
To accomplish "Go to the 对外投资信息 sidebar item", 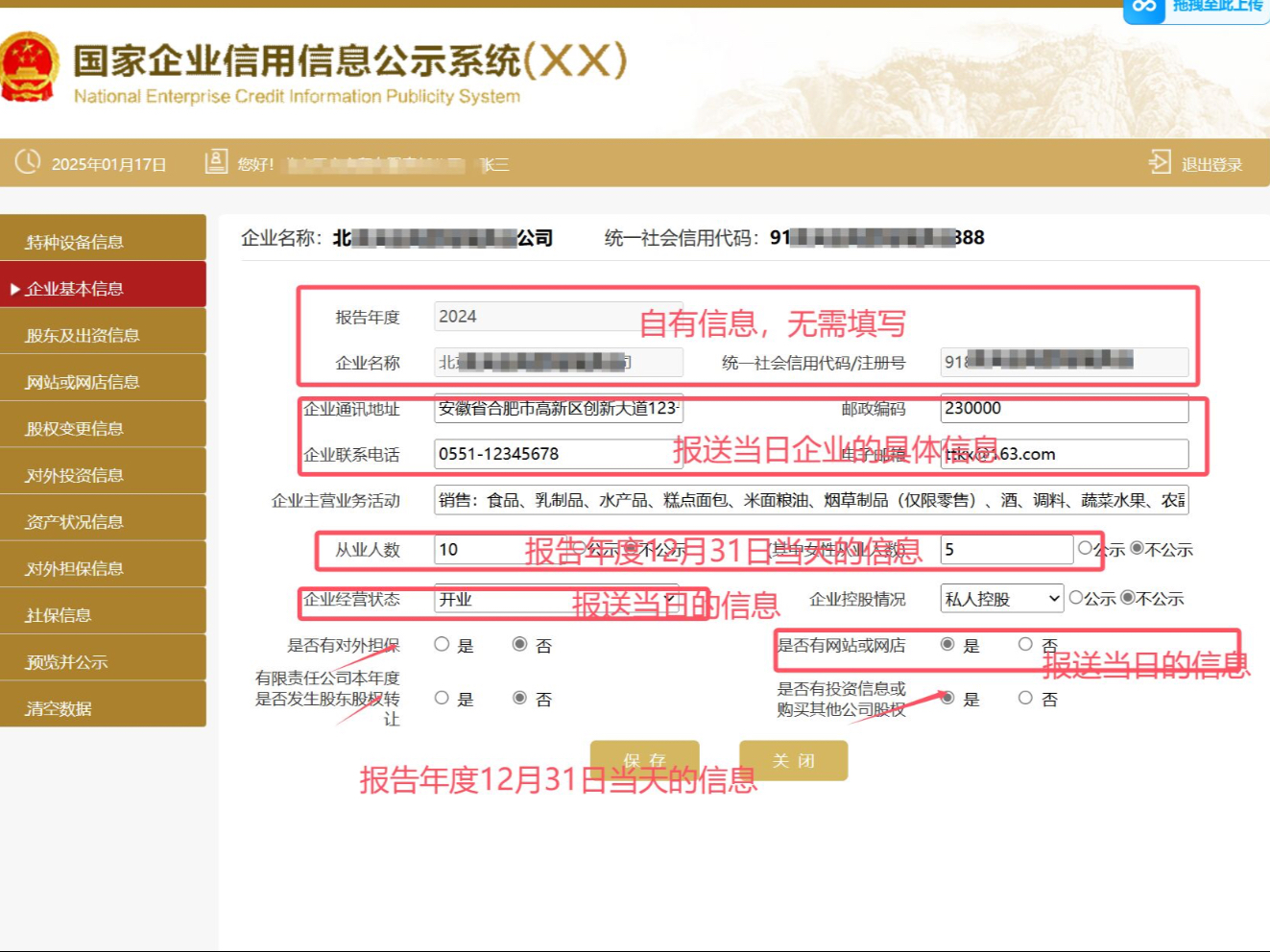I will click(103, 471).
